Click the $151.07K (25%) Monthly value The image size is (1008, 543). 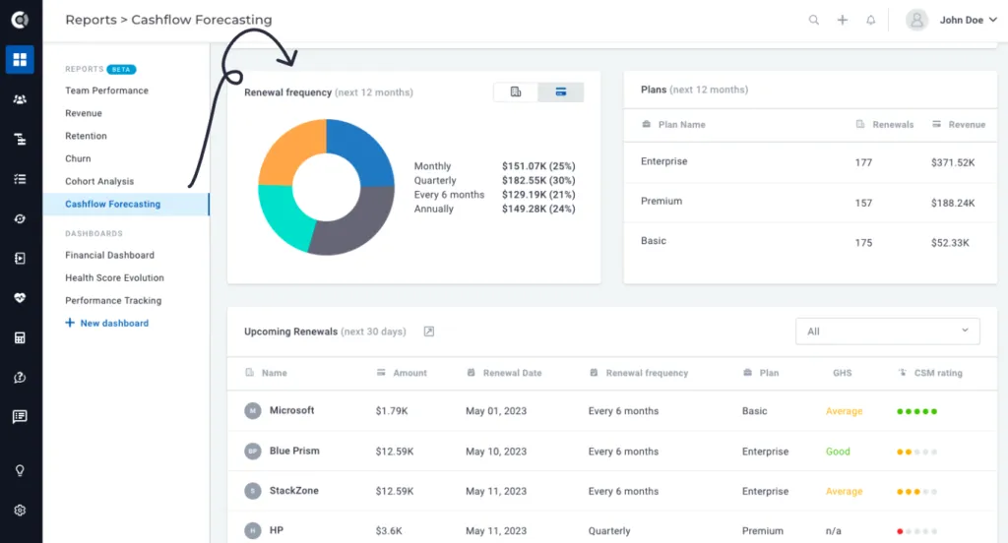point(538,166)
